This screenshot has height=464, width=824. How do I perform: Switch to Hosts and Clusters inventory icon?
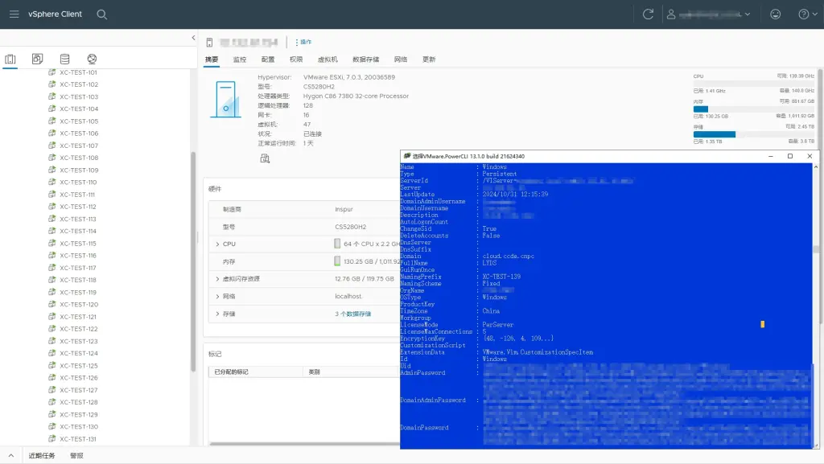coord(10,59)
